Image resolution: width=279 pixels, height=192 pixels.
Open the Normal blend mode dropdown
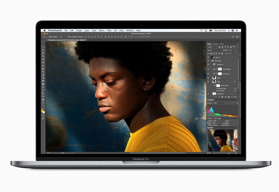click(x=215, y=50)
